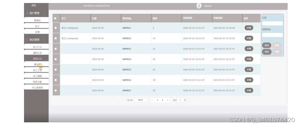
Task: Open the 通知公告 menu item
Action: tap(36, 53)
